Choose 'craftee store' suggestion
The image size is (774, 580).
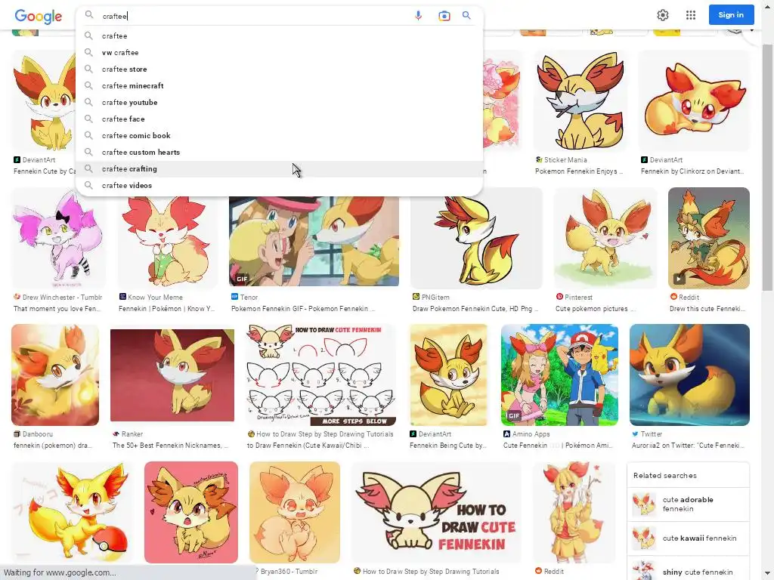[x=280, y=69]
